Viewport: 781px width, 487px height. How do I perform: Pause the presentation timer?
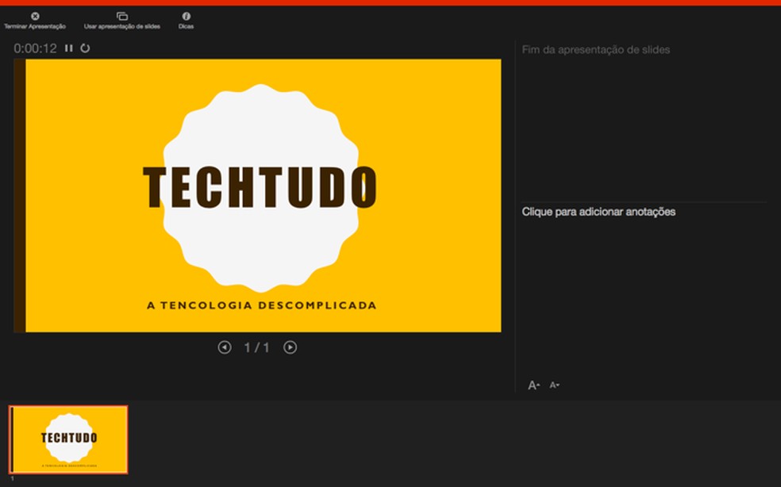69,48
